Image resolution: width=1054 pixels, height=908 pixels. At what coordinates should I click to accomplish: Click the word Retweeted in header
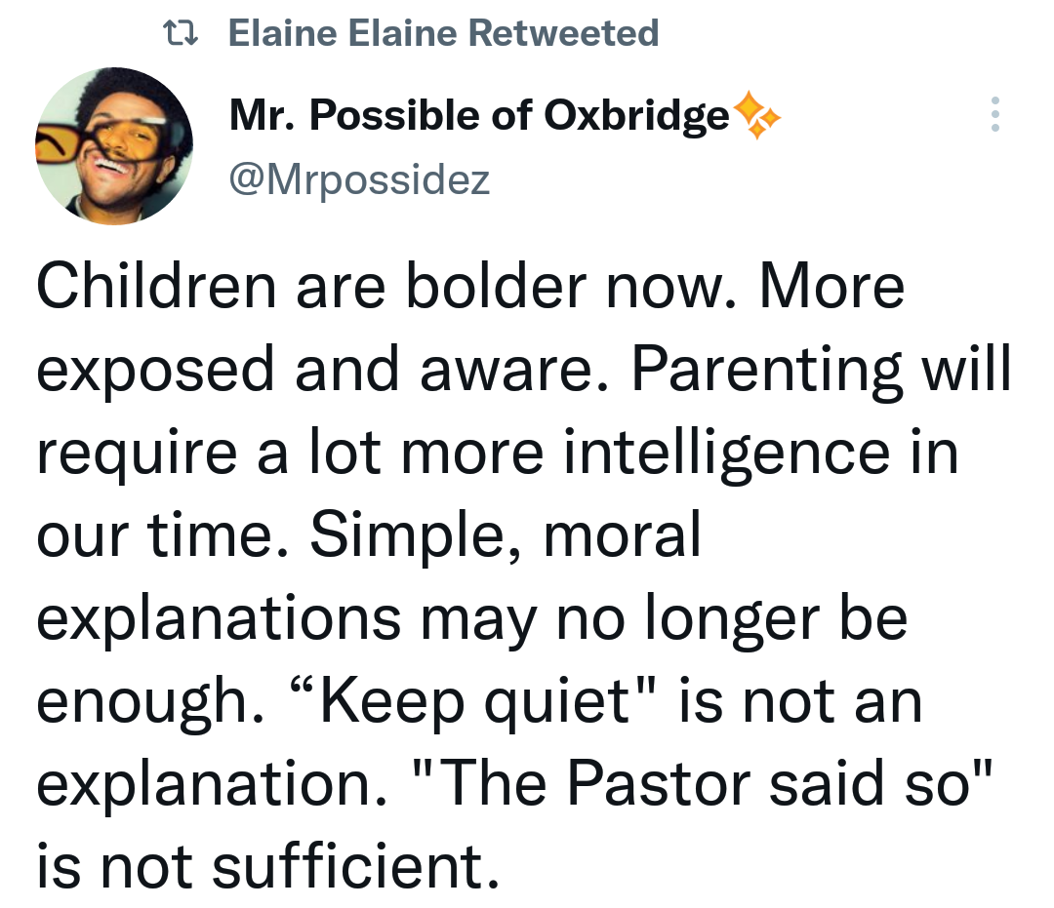[x=563, y=33]
